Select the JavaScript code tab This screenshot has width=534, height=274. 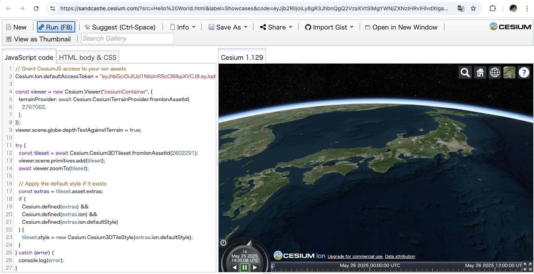click(29, 57)
